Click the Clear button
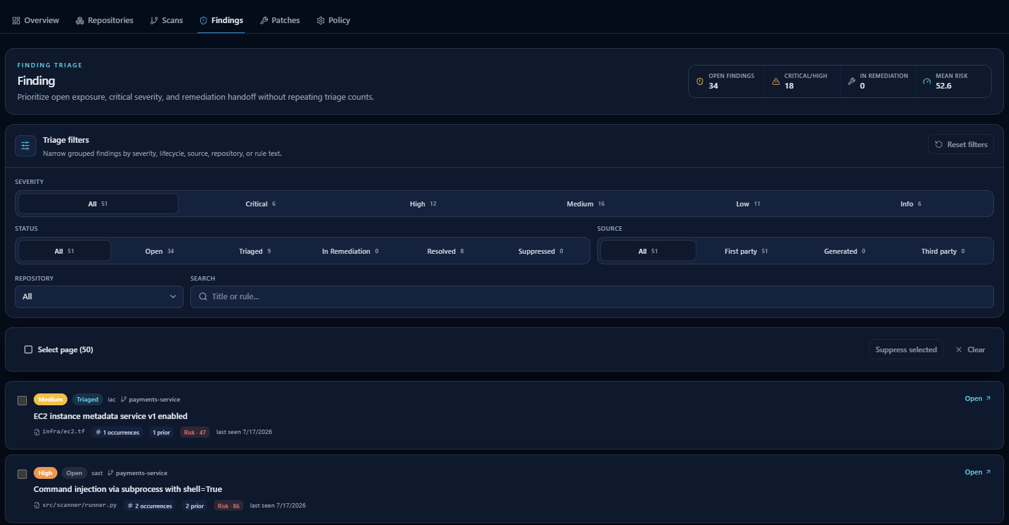This screenshot has height=525, width=1009. (x=970, y=350)
